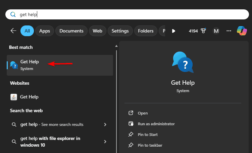The height and width of the screenshot is (153, 252).
Task: Open the Copilot icon
Action: tap(242, 31)
